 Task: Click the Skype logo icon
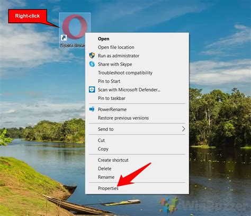92,64
